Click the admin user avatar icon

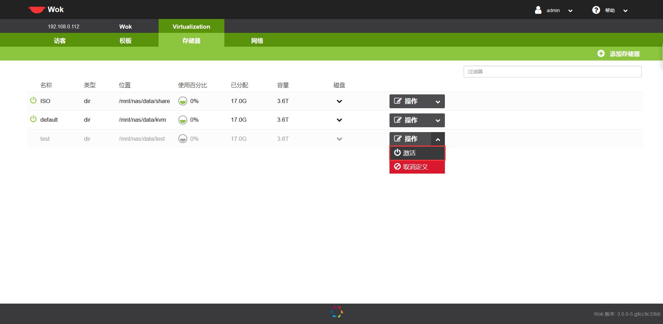538,10
